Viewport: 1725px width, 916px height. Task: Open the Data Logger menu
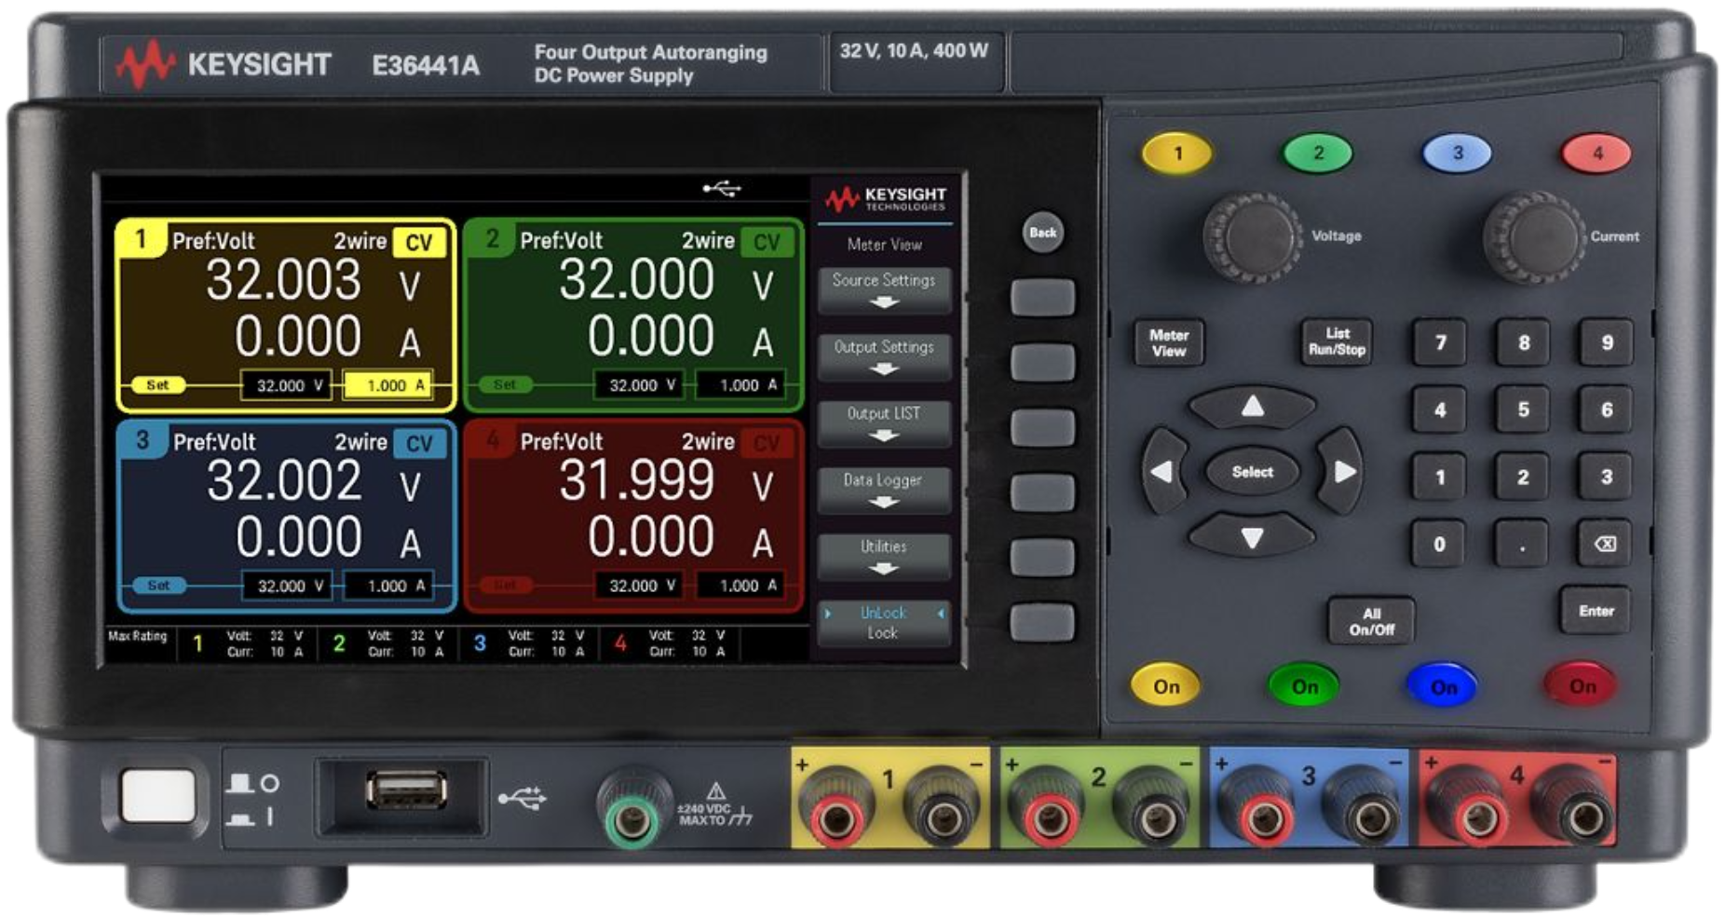pyautogui.click(x=883, y=490)
